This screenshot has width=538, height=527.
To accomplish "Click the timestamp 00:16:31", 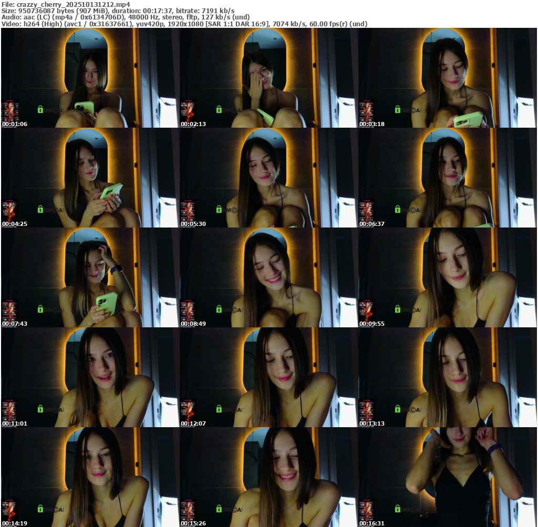I will (x=372, y=523).
